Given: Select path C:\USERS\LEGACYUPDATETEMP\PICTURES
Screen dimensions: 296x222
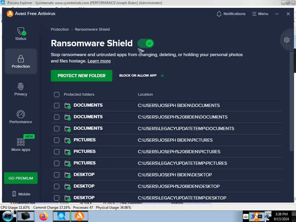Looking at the screenshot, I should [182, 163].
